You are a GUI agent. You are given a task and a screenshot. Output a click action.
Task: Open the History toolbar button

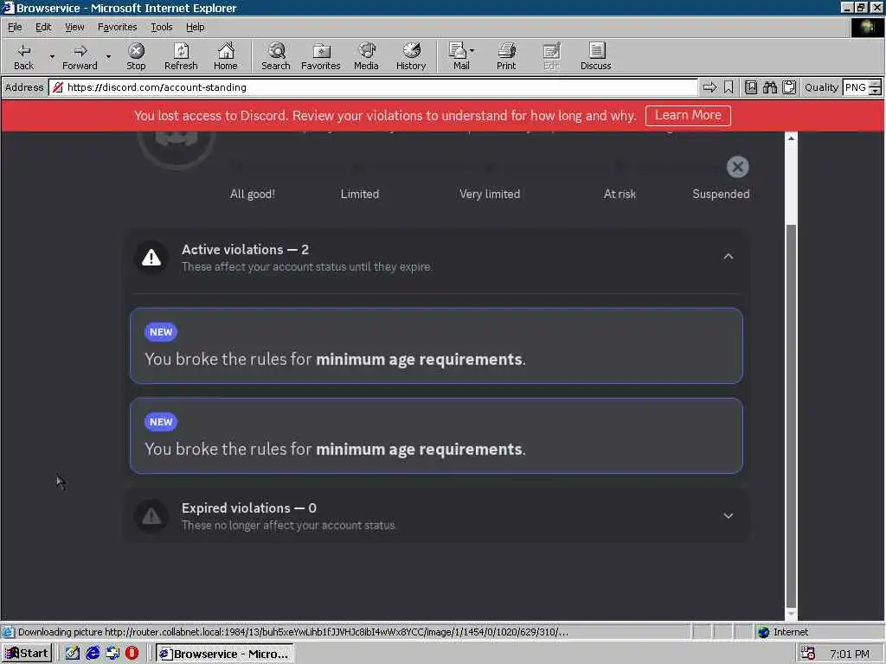[x=411, y=56]
